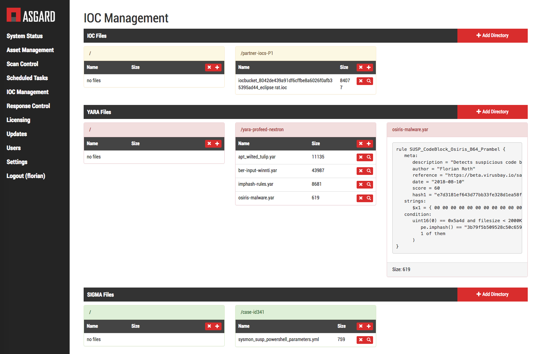The height and width of the screenshot is (354, 533).
Task: Open ber-input-winnti.yar preview with magnifier
Action: point(369,171)
